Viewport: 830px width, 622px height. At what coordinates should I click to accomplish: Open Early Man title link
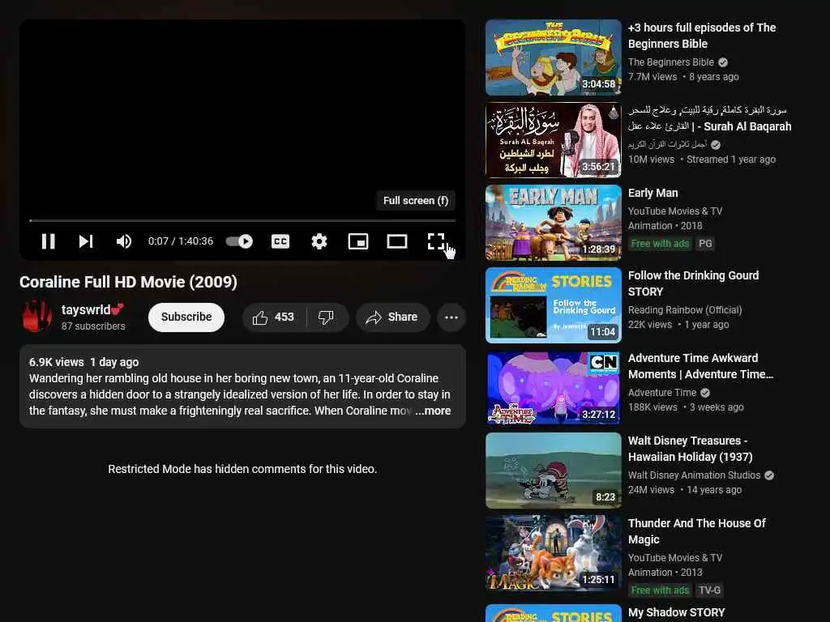click(652, 193)
